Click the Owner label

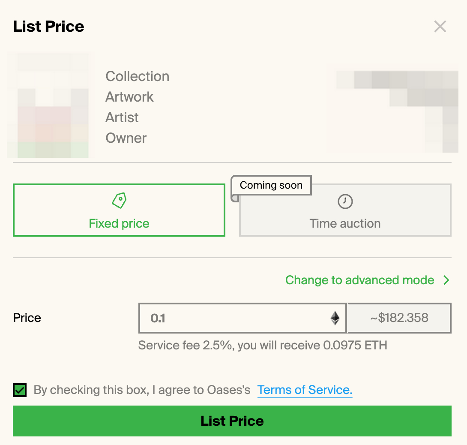point(126,138)
